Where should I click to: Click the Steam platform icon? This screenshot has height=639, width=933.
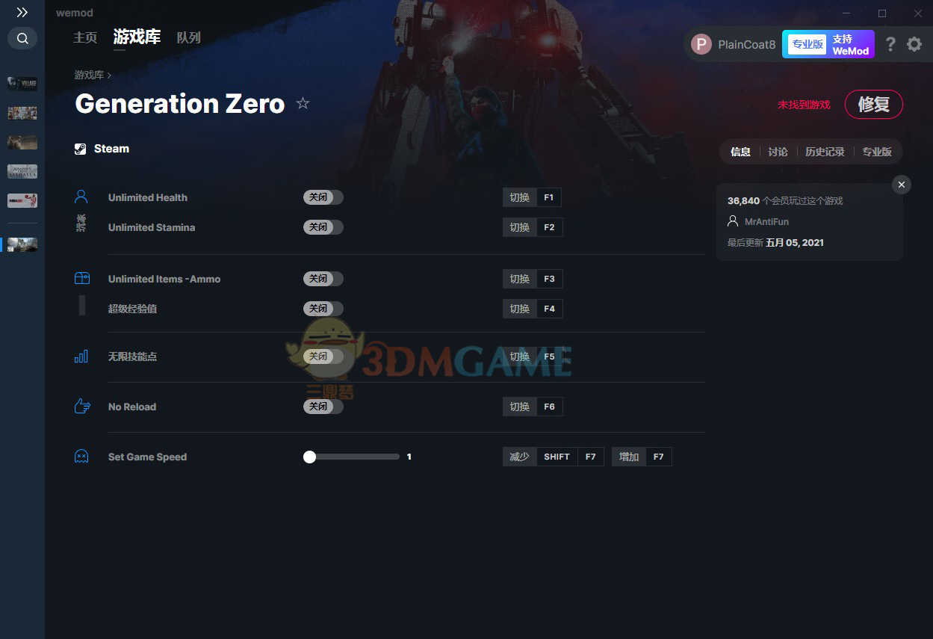(81, 149)
